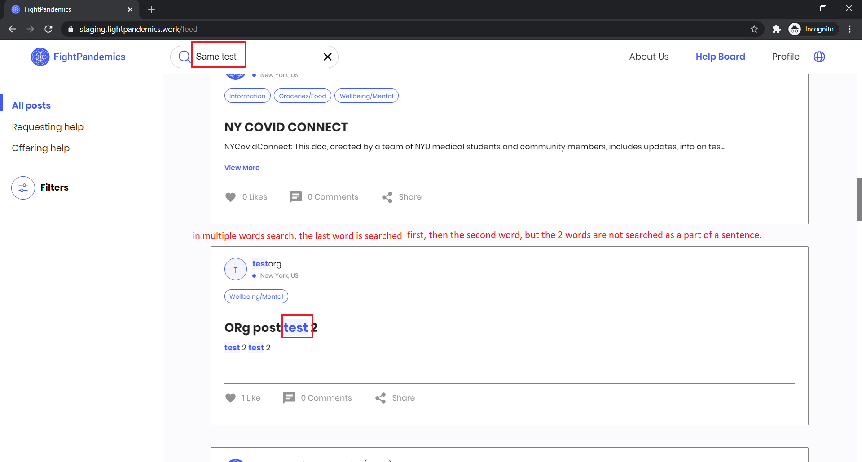This screenshot has height=462, width=862.
Task: Bookmark this page with star icon
Action: click(754, 29)
